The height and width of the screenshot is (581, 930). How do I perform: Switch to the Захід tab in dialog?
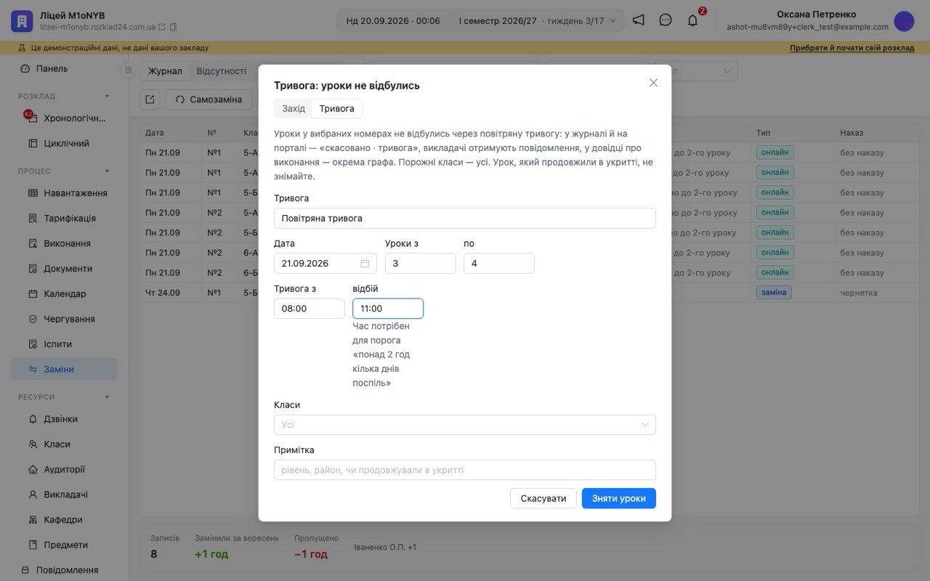[294, 108]
